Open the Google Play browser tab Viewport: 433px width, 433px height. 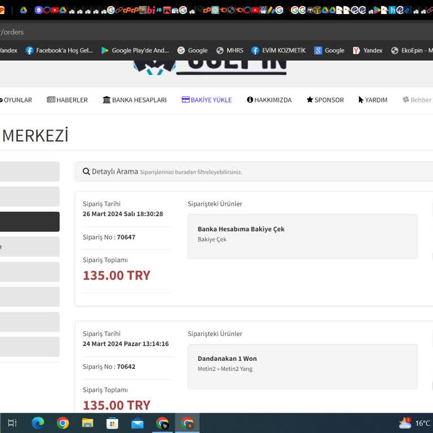(x=377, y=11)
